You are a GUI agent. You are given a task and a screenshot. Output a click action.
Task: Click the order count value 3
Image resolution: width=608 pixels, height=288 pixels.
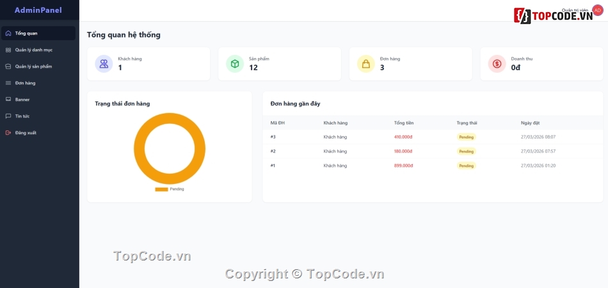pos(382,68)
